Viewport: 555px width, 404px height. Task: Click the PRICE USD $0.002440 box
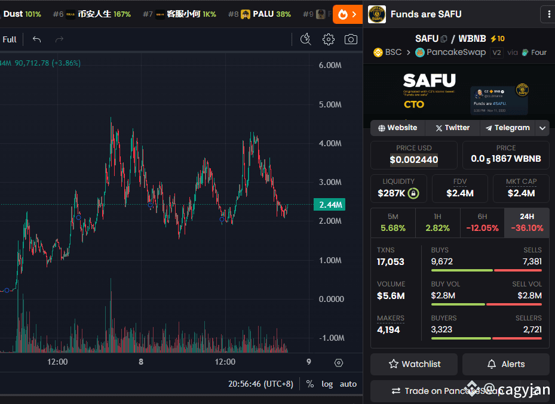point(414,155)
